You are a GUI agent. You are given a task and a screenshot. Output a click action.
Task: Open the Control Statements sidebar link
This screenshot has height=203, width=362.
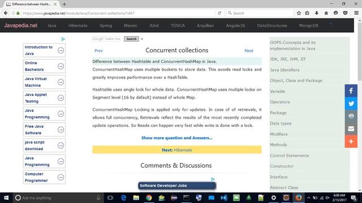pos(289,156)
